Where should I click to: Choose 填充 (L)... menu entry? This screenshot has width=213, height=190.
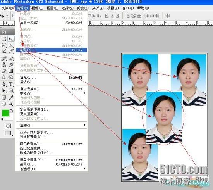(x=52, y=78)
